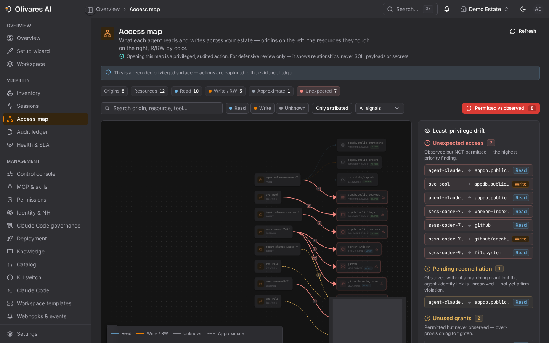Toggle the Read filter
Image resolution: width=549 pixels, height=343 pixels.
tap(237, 108)
